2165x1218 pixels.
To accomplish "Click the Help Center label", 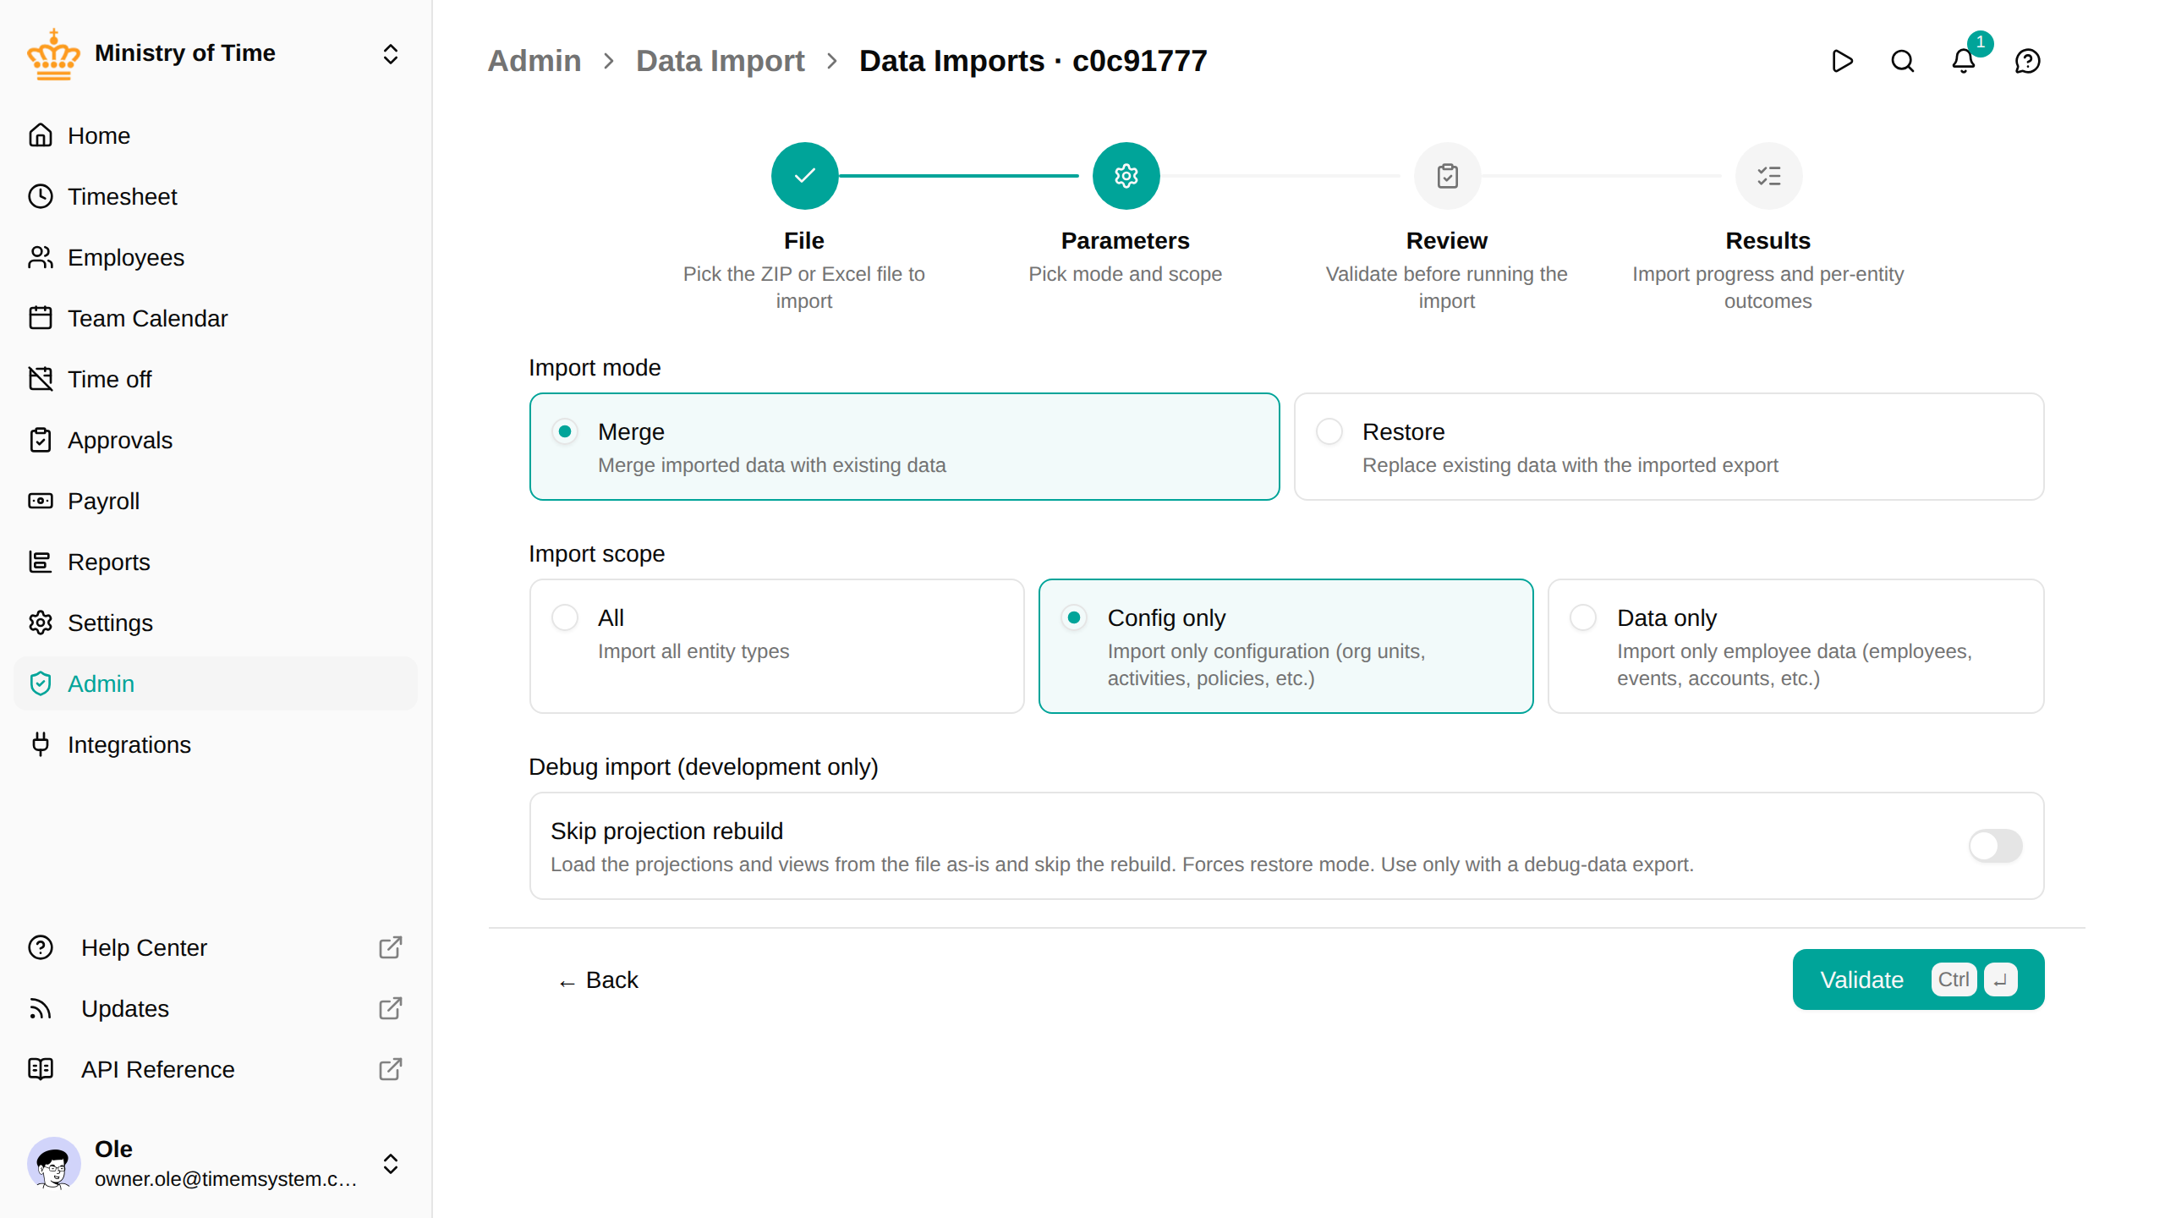I will (x=144, y=947).
